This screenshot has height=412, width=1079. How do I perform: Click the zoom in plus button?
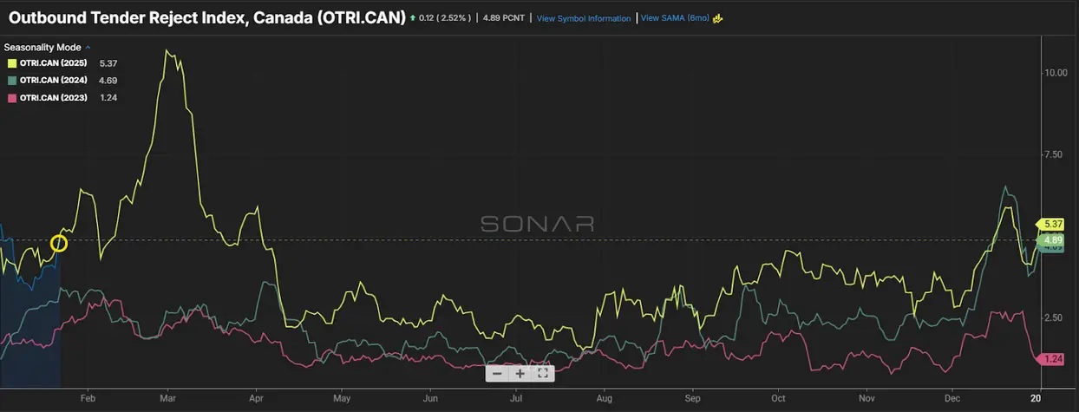pyautogui.click(x=520, y=373)
